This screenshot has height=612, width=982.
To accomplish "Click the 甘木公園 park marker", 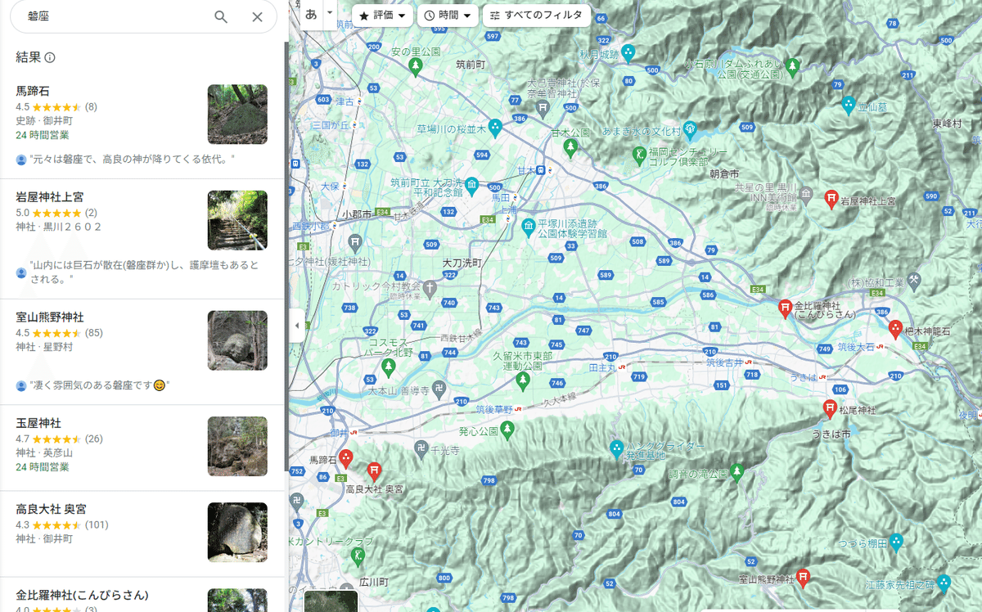I will [571, 147].
